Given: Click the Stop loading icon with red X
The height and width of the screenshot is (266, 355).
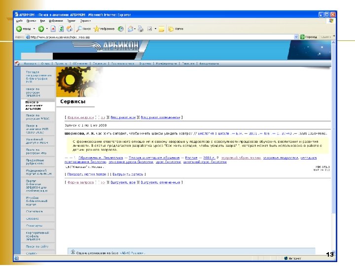Looking at the screenshot, I should coord(53,29).
